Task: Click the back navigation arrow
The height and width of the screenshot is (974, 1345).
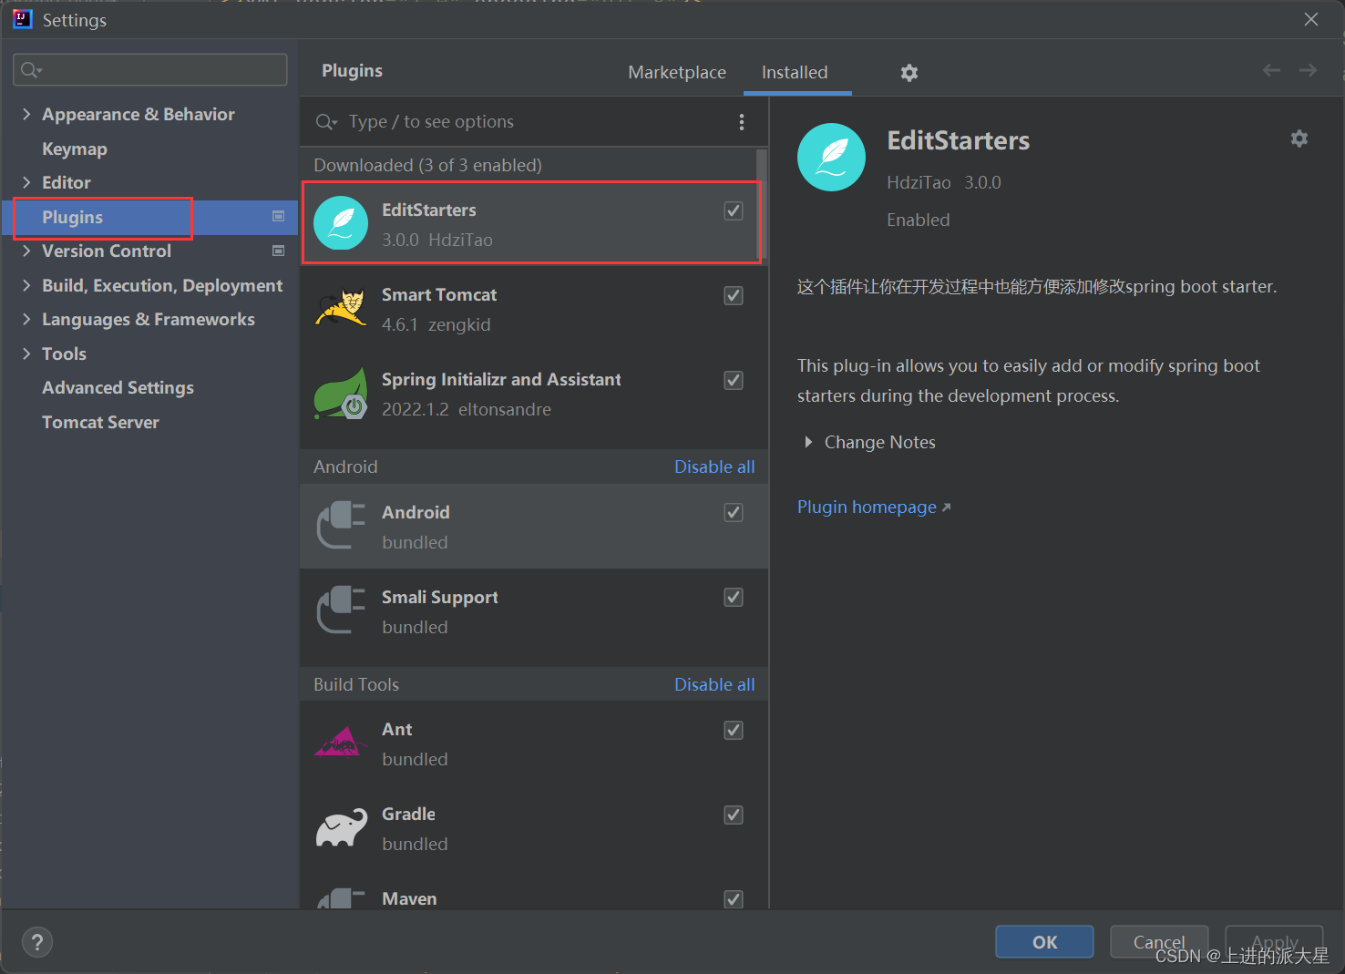Action: click(x=1271, y=71)
